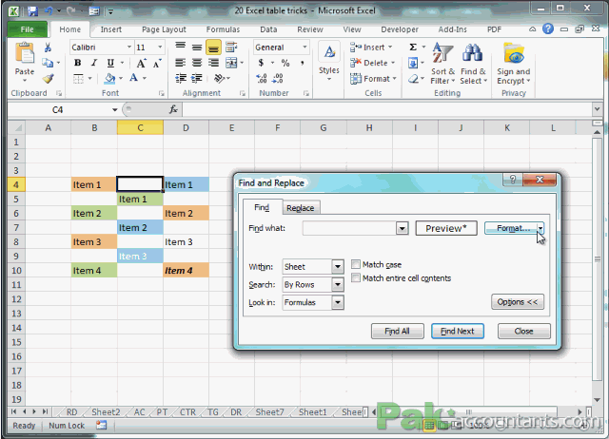Set Top Align for cell

click(x=180, y=47)
